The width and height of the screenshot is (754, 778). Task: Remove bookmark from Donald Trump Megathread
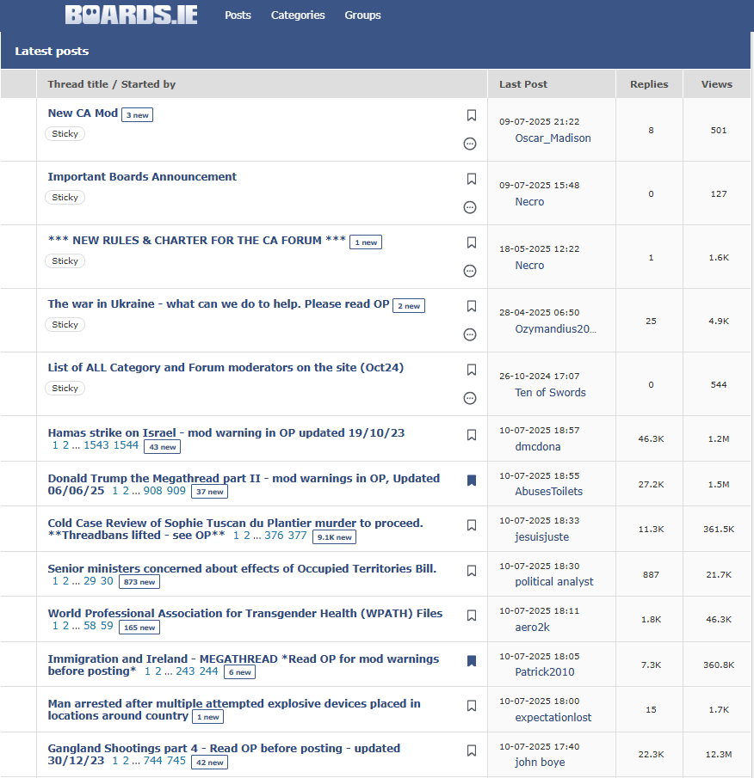click(472, 481)
